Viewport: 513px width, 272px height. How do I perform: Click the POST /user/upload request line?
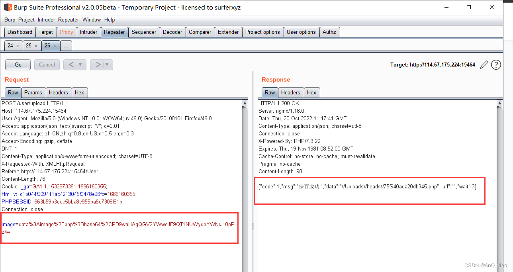(35, 103)
